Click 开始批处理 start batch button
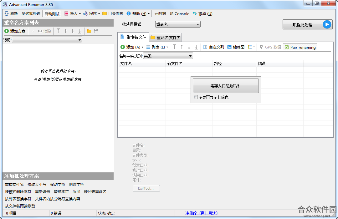The width and height of the screenshot is (338, 219). (x=308, y=25)
